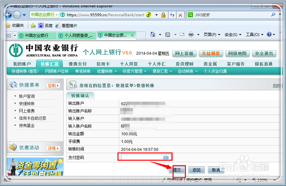This screenshot has width=286, height=186.
Task: Open the 缴费支付 menu tab
Action: pyautogui.click(x=77, y=64)
